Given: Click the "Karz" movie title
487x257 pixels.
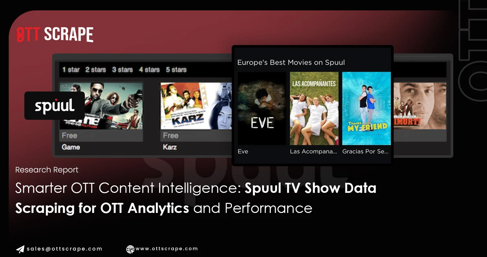Looking at the screenshot, I should (x=170, y=147).
